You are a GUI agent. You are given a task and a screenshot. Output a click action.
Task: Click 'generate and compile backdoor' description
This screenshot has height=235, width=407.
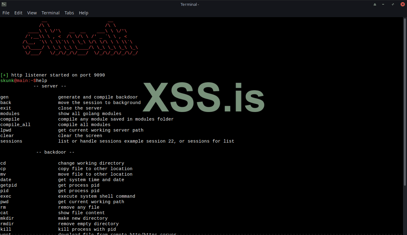(98, 97)
